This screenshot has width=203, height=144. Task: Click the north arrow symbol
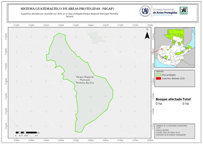click(147, 34)
